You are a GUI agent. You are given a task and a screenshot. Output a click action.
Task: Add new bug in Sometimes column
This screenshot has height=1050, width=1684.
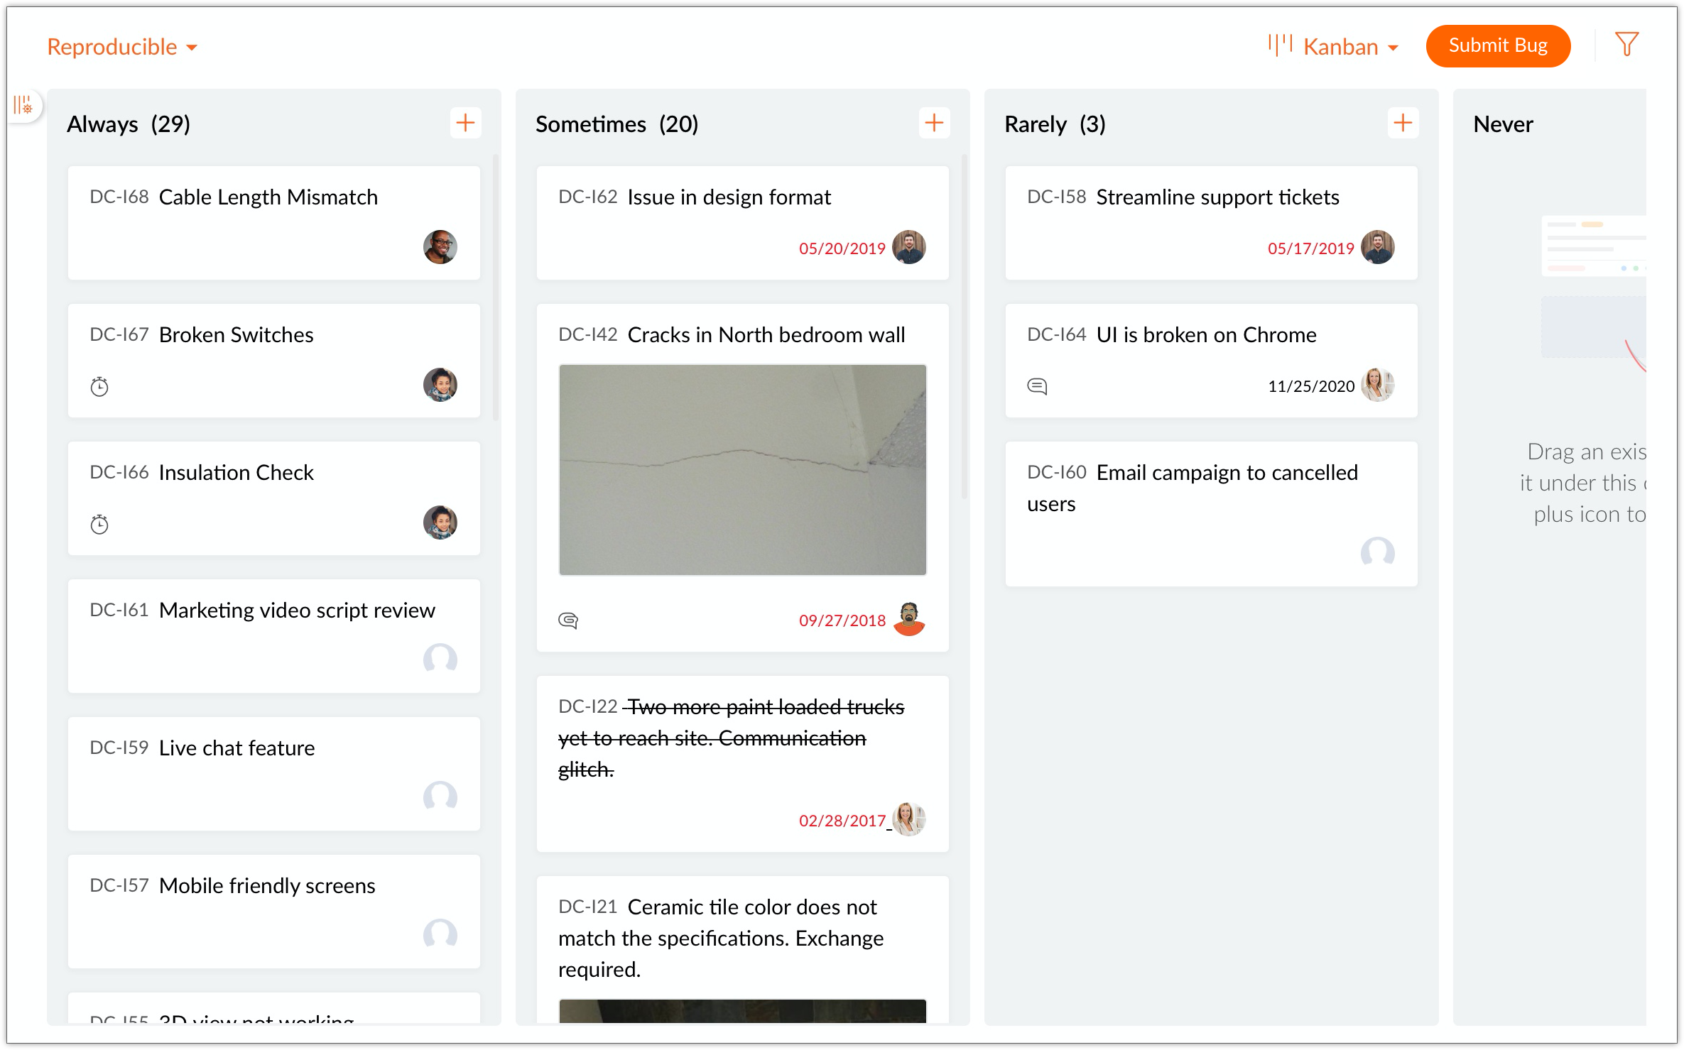pos(934,123)
